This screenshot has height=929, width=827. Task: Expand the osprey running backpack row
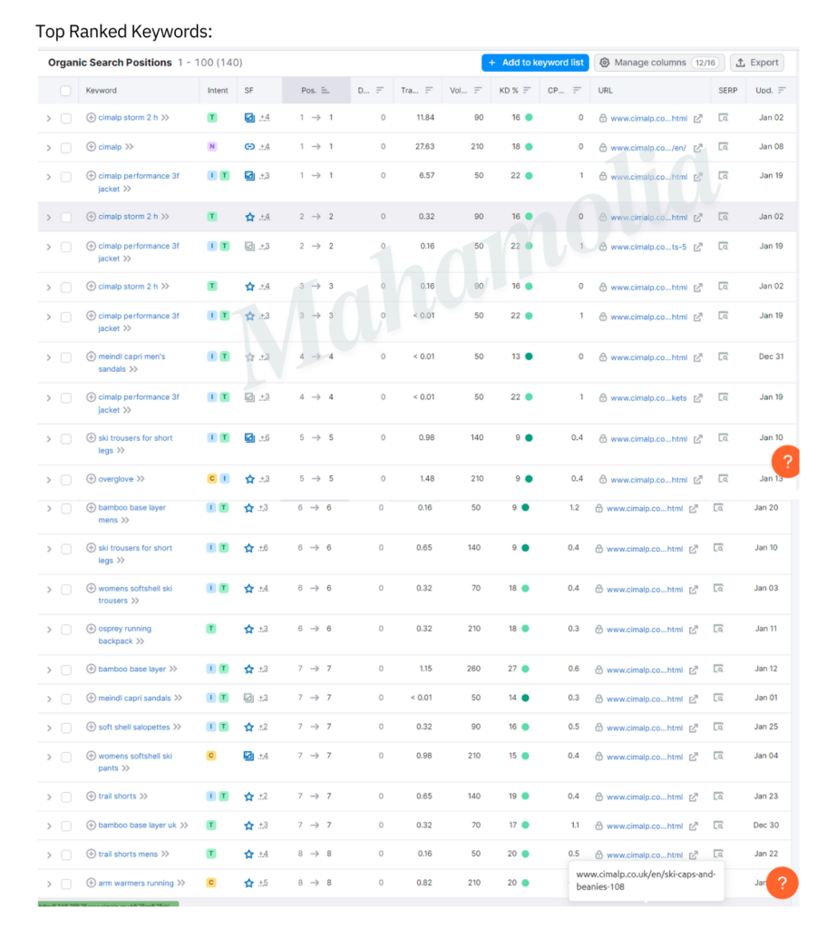click(x=49, y=630)
